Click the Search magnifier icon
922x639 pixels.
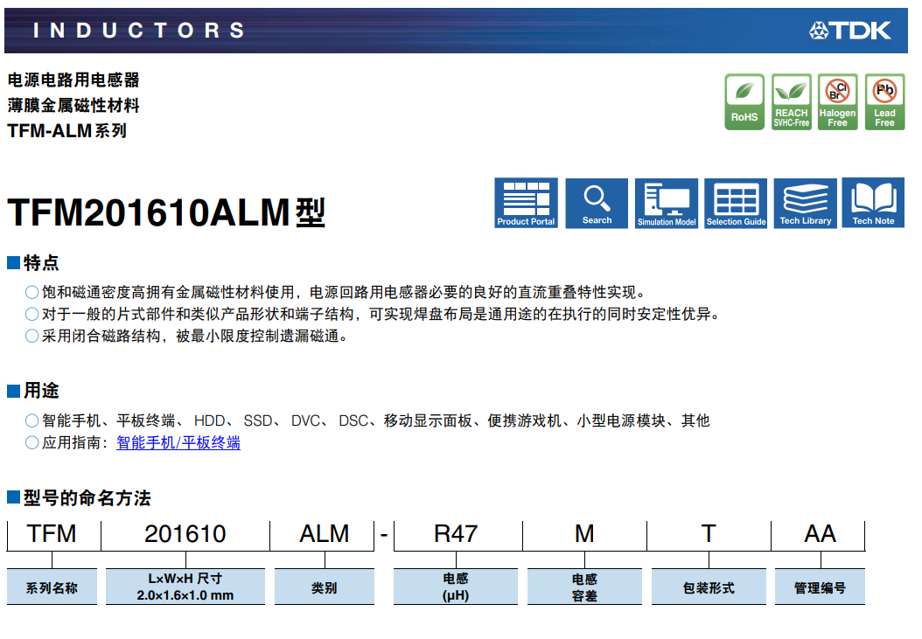[x=597, y=203]
